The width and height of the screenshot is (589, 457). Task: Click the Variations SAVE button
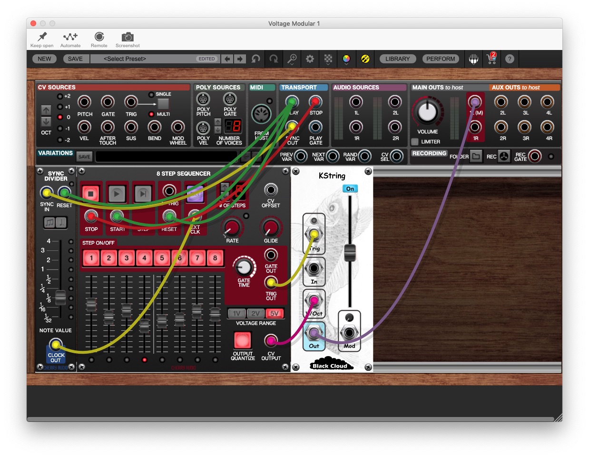pyautogui.click(x=84, y=157)
